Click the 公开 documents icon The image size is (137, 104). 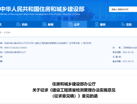tap(71, 24)
